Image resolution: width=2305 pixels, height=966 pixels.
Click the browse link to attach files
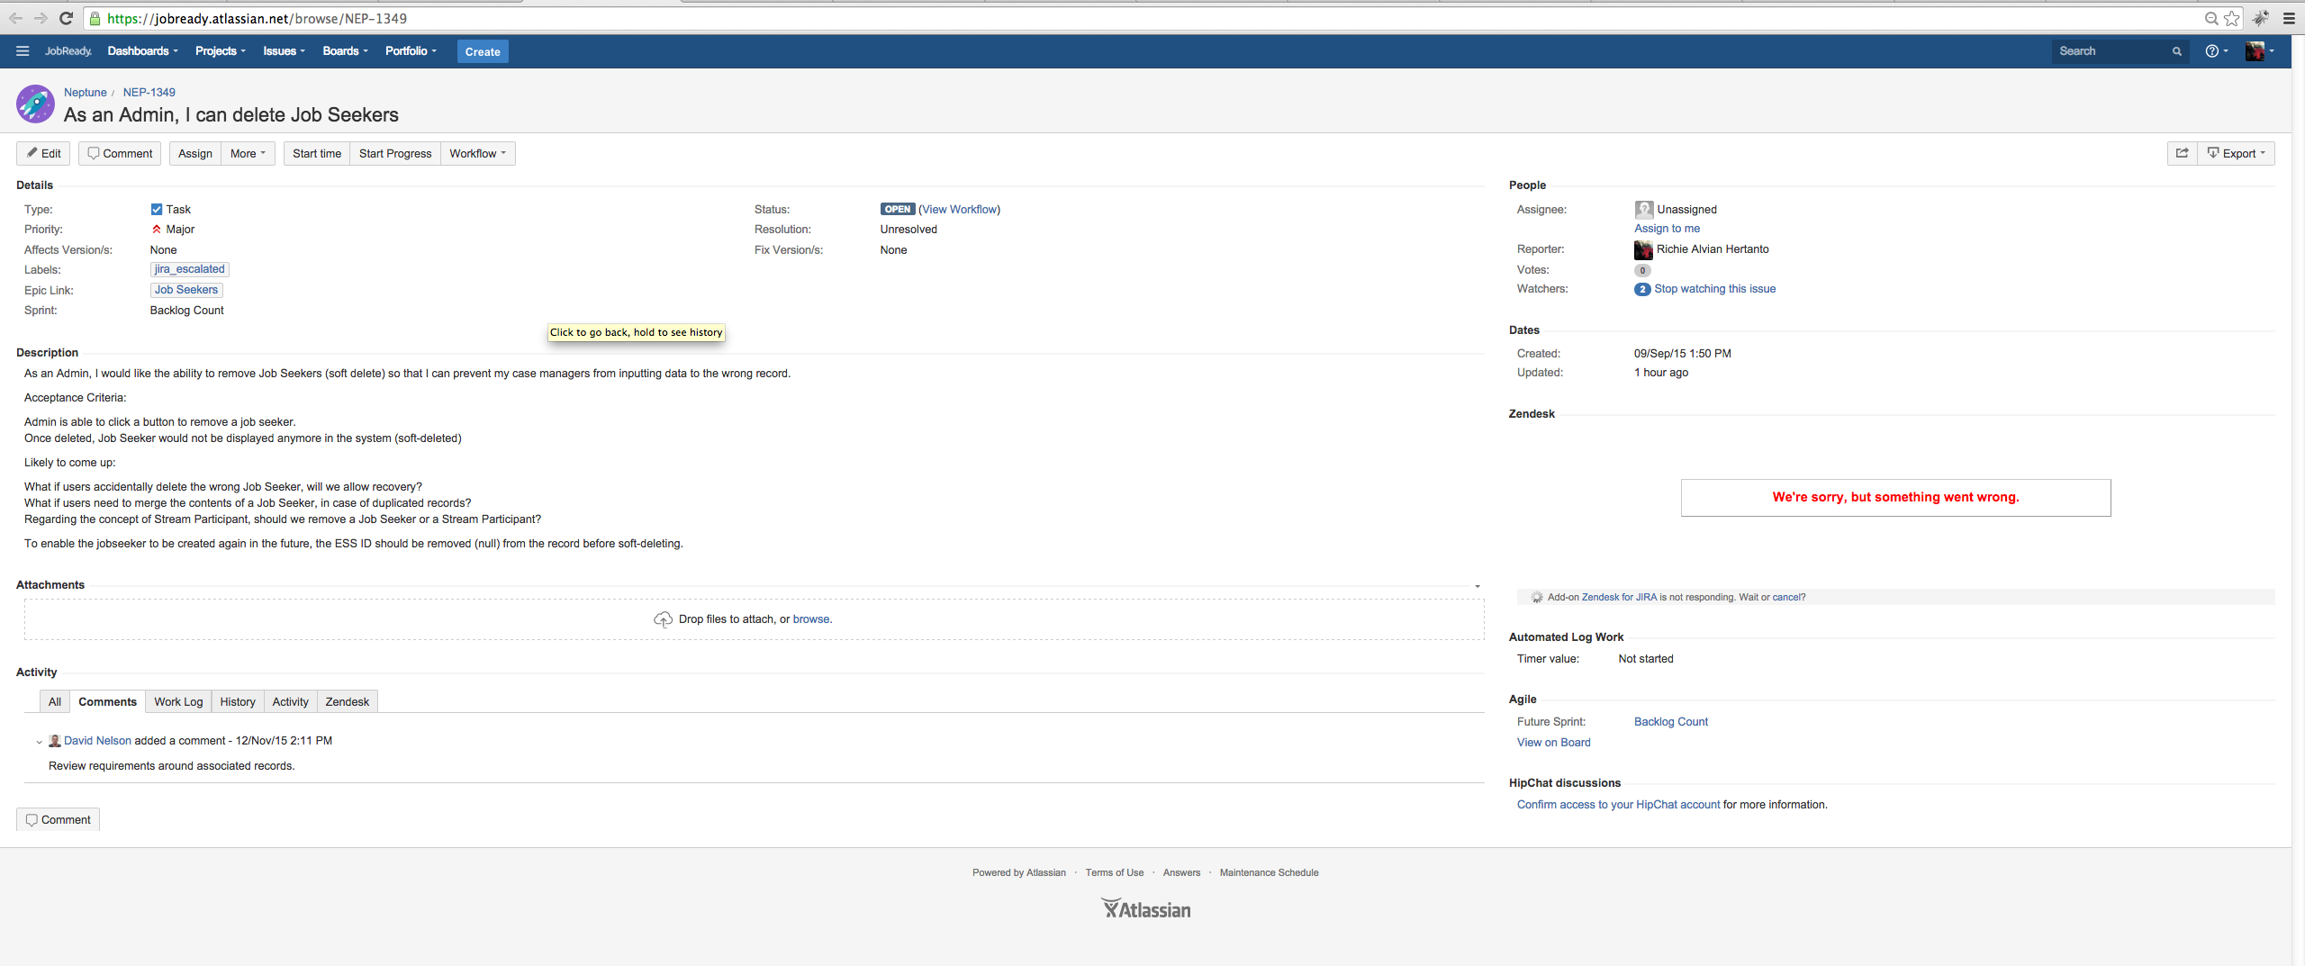811,619
